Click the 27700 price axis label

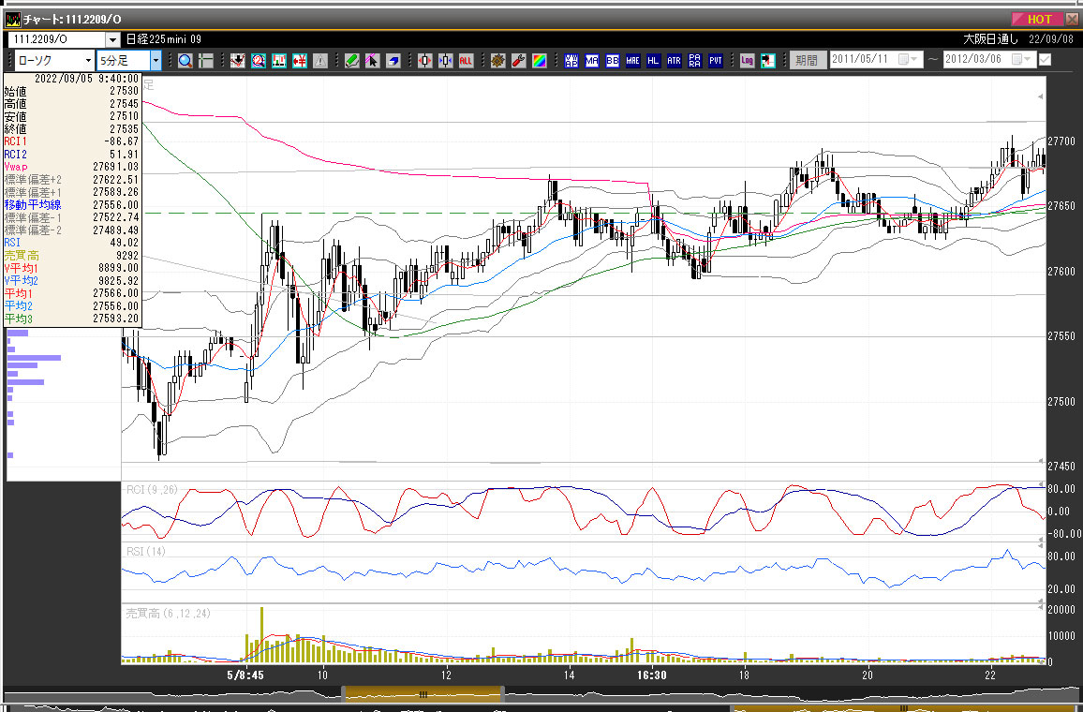[1061, 141]
